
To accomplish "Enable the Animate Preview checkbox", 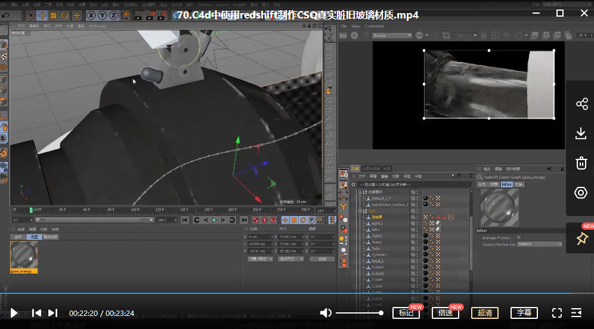I will click(x=518, y=237).
